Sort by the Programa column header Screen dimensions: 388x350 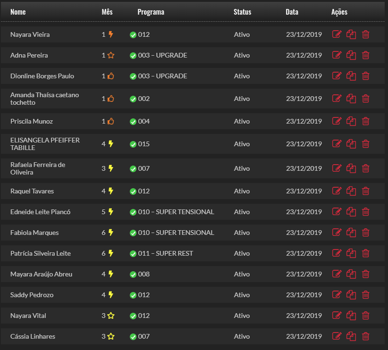pos(151,12)
